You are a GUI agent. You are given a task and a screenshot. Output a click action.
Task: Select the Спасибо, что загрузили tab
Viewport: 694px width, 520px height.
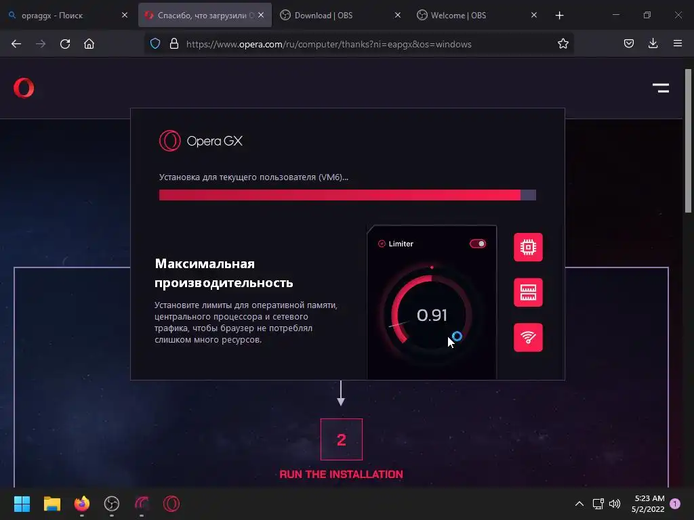[x=205, y=16]
